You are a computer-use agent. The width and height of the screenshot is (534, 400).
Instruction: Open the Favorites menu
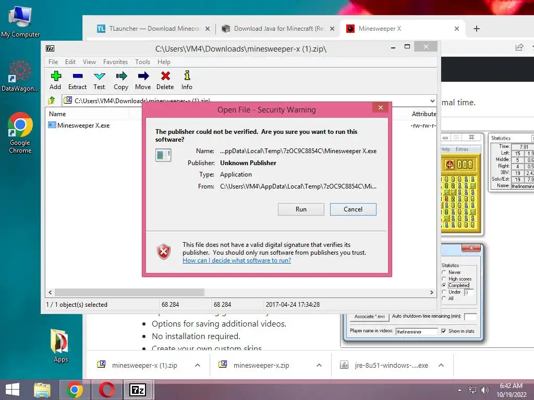tap(115, 62)
